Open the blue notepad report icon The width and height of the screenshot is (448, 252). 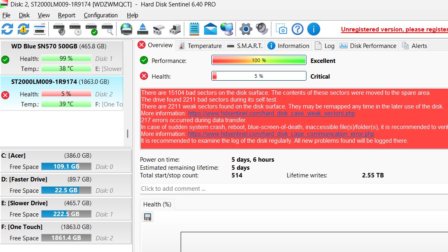coord(194,29)
